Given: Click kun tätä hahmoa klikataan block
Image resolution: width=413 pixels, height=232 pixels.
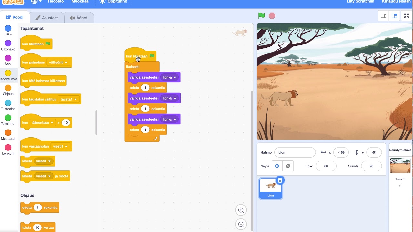Looking at the screenshot, I should click(x=43, y=81).
